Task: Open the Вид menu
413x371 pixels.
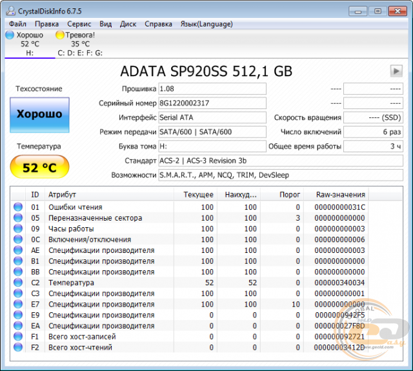Action: click(105, 24)
